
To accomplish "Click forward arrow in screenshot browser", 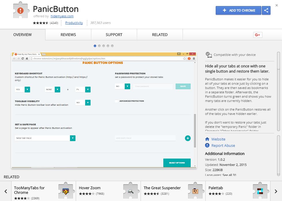I will pyautogui.click(x=18, y=58).
